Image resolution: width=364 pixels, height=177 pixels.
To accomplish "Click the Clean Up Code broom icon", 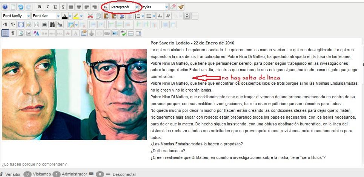I will 181,7.
